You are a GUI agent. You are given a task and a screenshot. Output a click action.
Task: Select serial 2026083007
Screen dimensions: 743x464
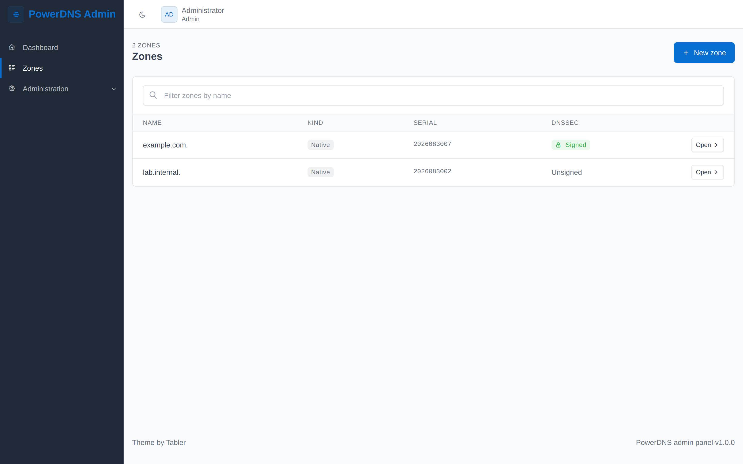click(x=432, y=144)
